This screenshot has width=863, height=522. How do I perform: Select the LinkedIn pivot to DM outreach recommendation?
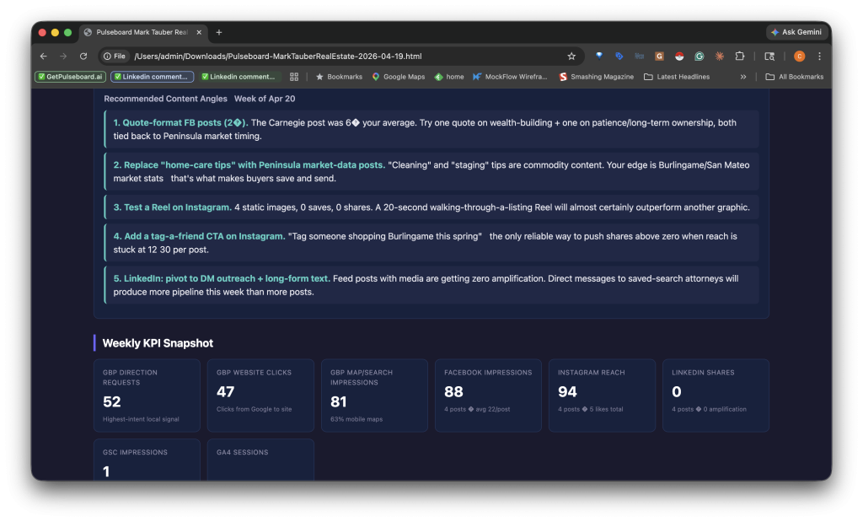(x=431, y=285)
